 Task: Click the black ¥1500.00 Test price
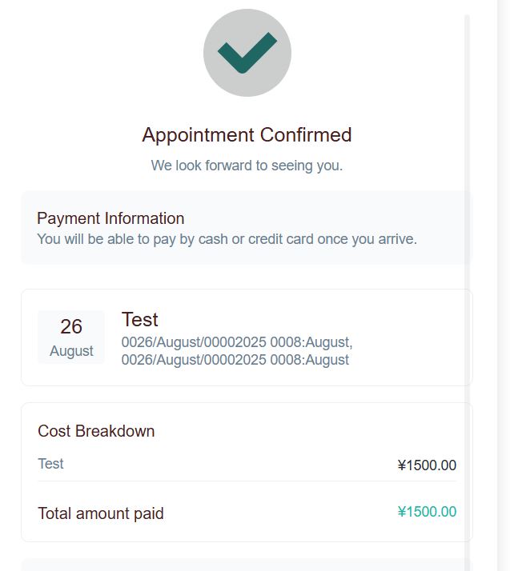pos(427,465)
